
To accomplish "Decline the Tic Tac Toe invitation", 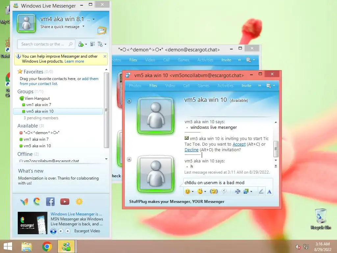I will (191, 150).
